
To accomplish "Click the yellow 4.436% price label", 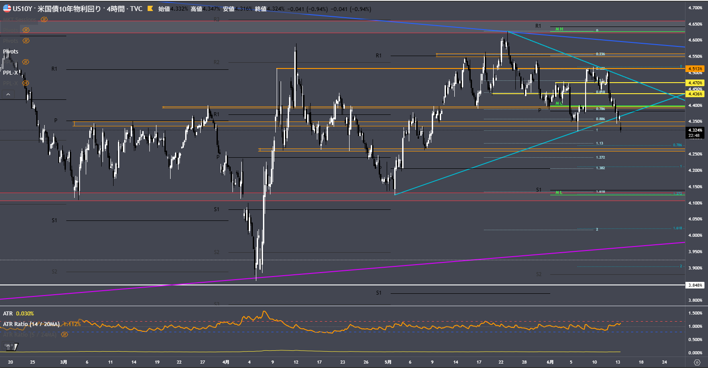I will click(x=695, y=94).
